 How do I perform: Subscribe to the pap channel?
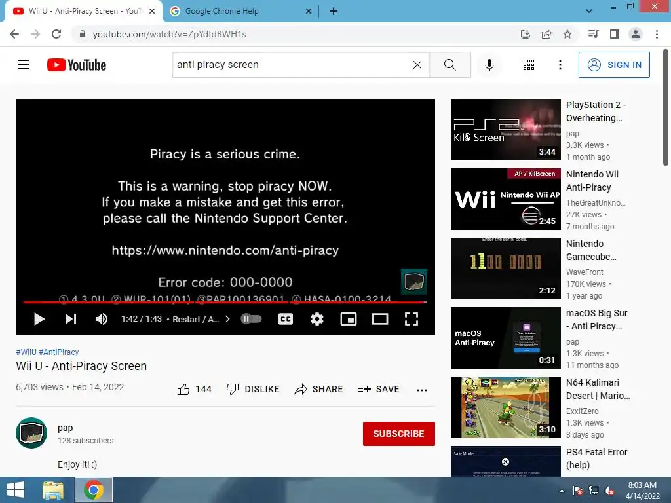(399, 434)
